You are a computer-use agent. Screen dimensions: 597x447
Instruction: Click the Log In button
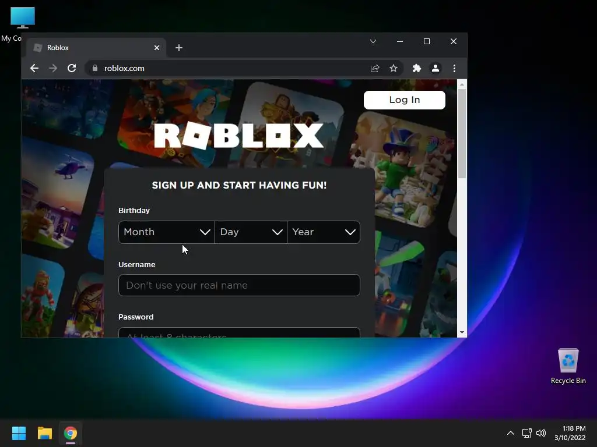click(x=405, y=100)
